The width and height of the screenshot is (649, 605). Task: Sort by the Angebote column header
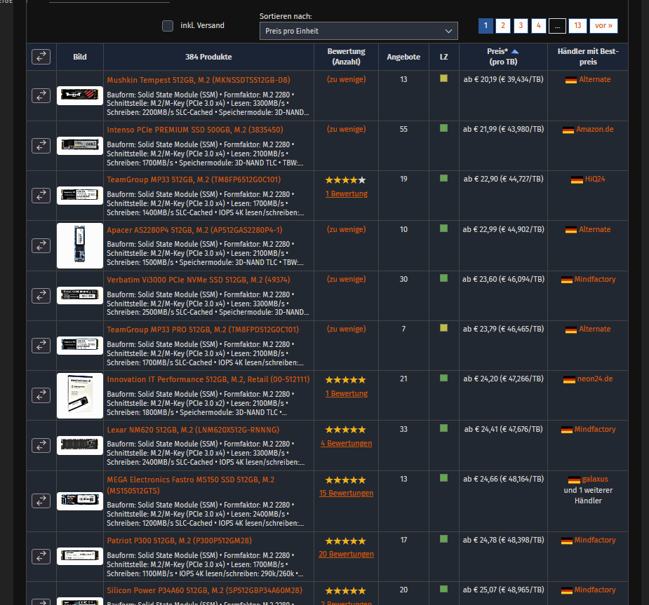tap(403, 57)
